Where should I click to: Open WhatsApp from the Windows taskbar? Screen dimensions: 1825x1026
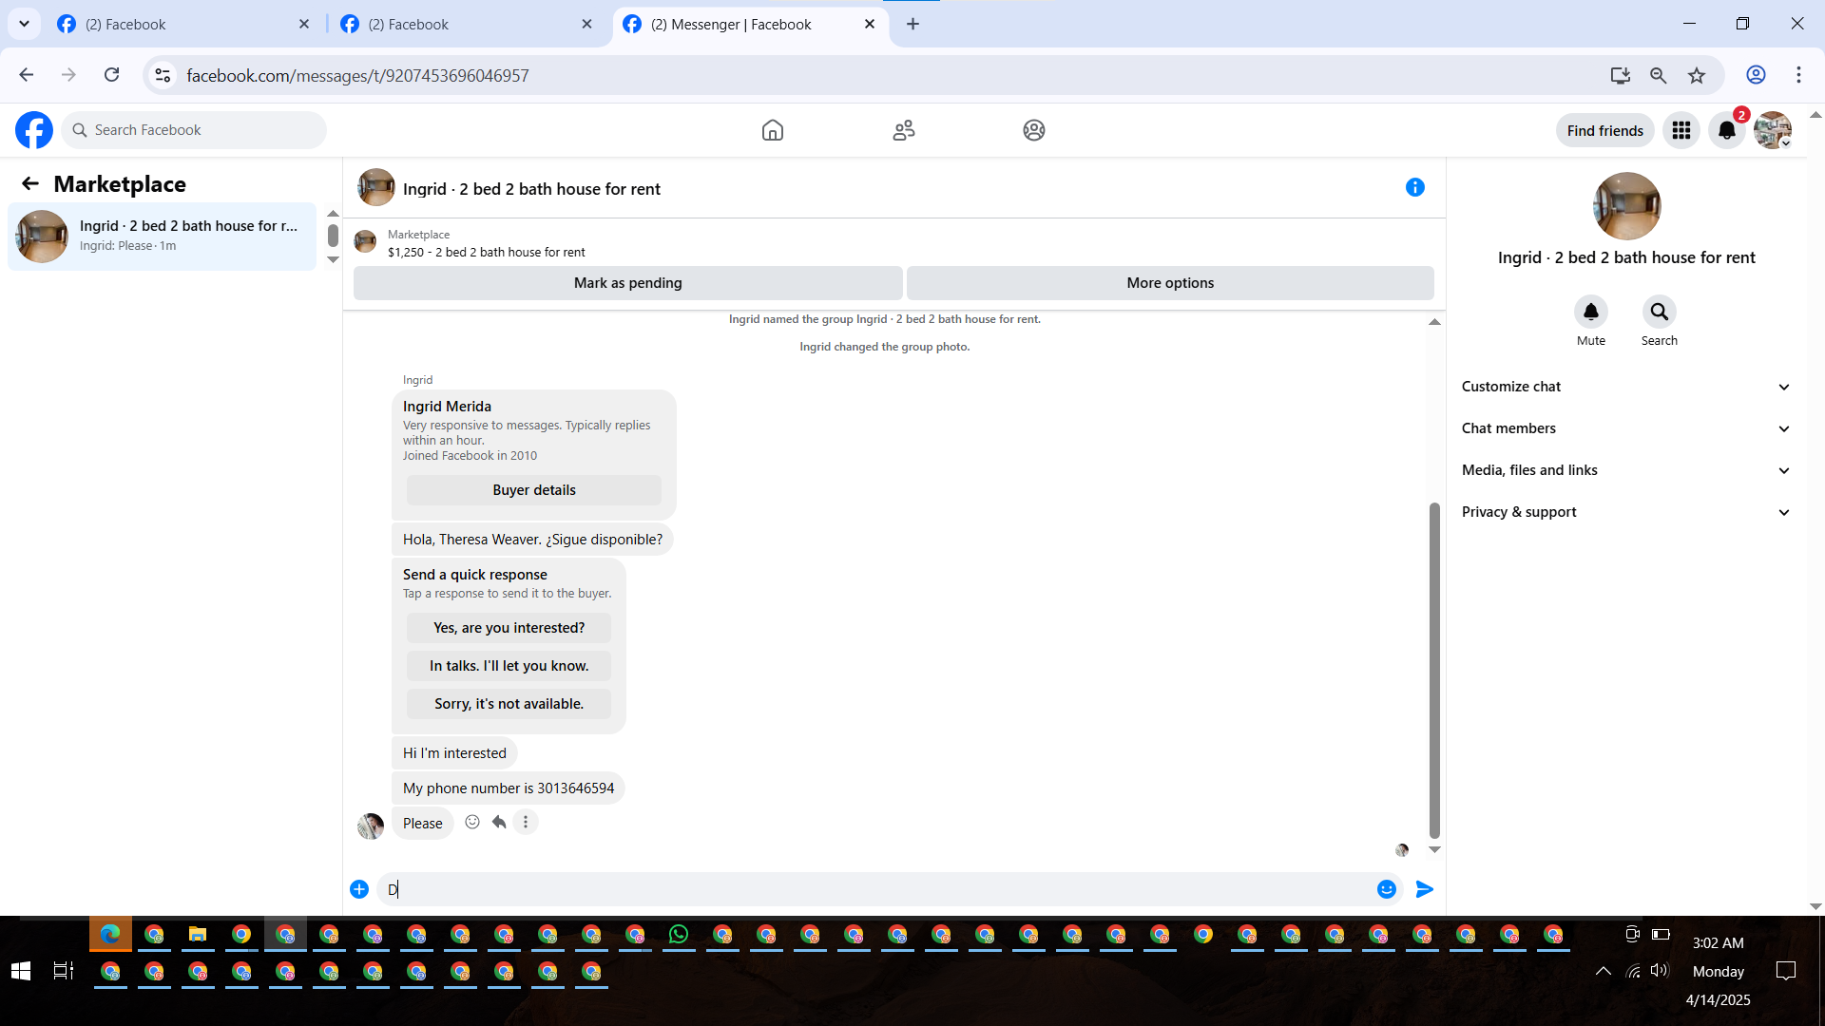(678, 935)
